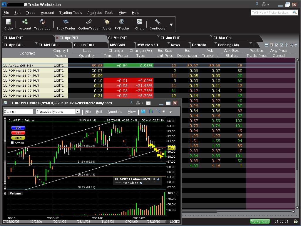Expand the chart tools dropdown arrow
Screen dimensions: 301x226
click(164, 111)
